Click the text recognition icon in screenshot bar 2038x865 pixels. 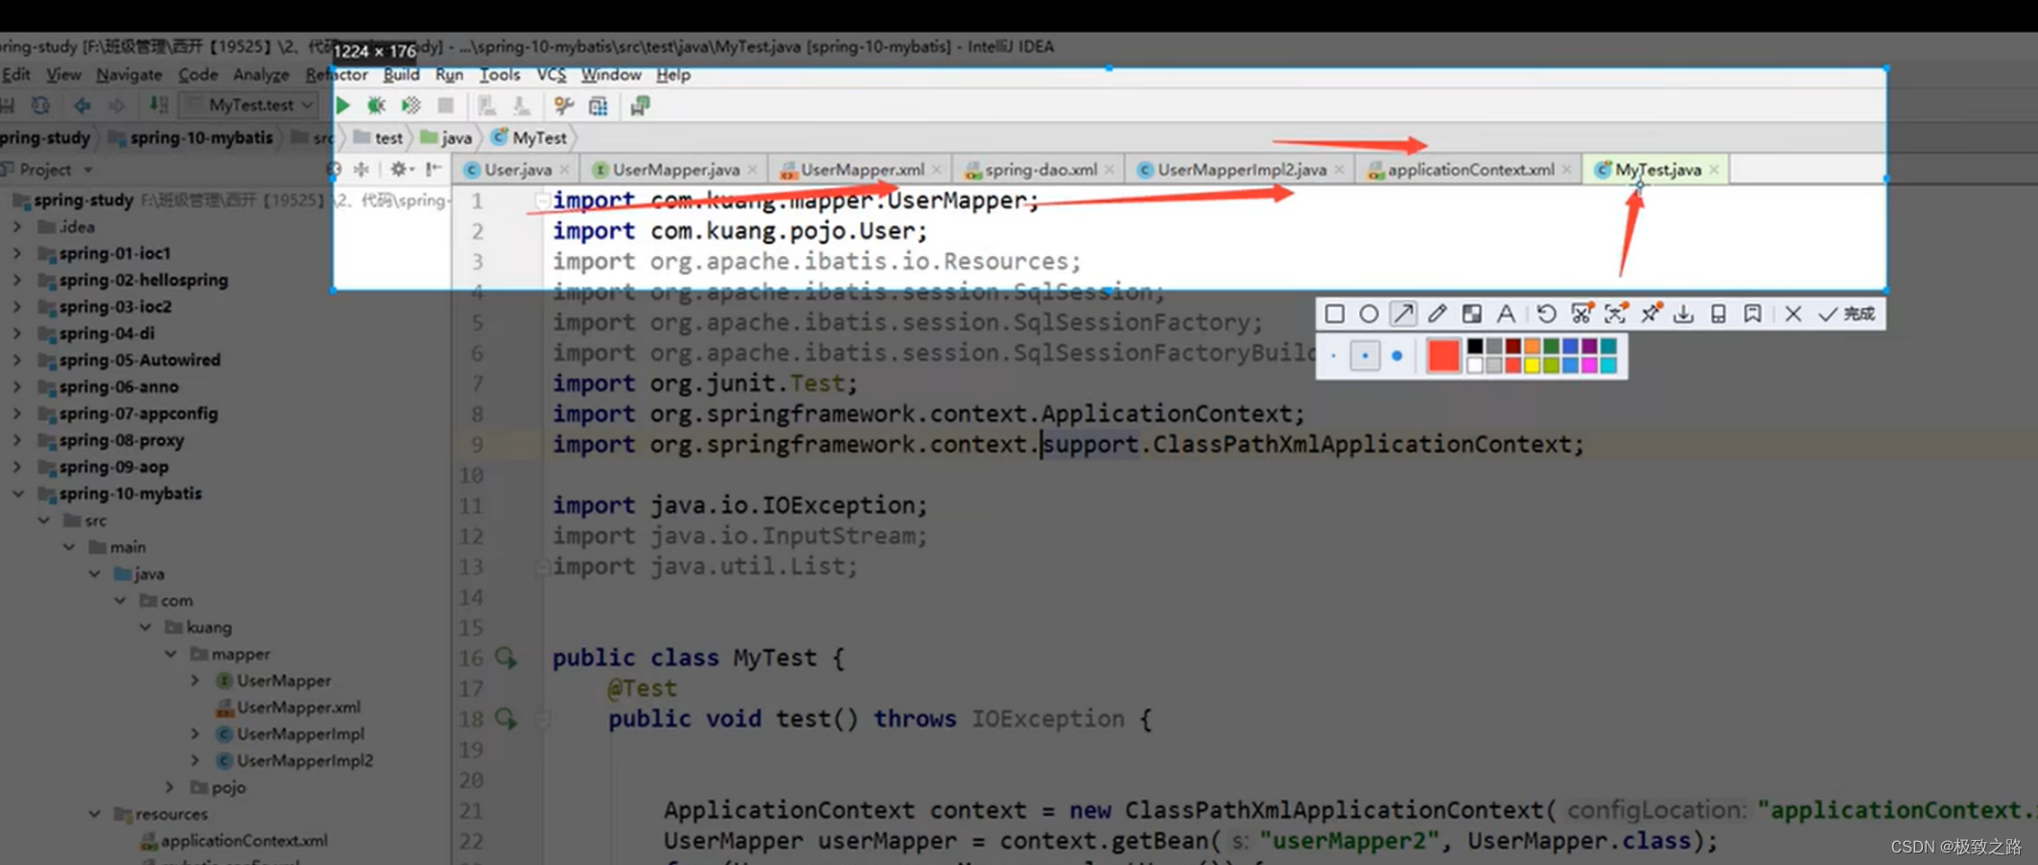[1615, 314]
